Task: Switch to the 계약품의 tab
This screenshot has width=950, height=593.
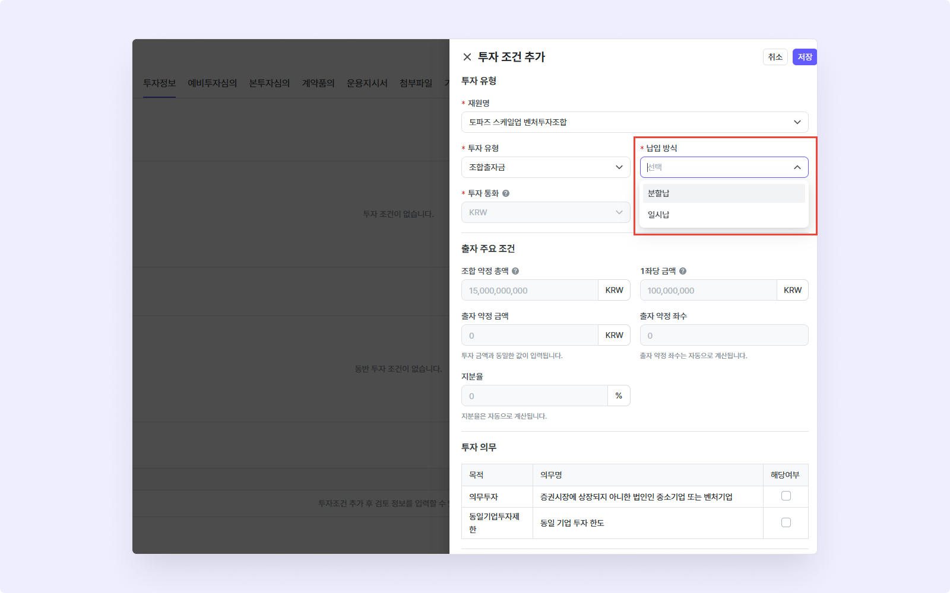Action: [x=318, y=83]
